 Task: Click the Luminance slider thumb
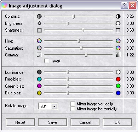coord(68,72)
